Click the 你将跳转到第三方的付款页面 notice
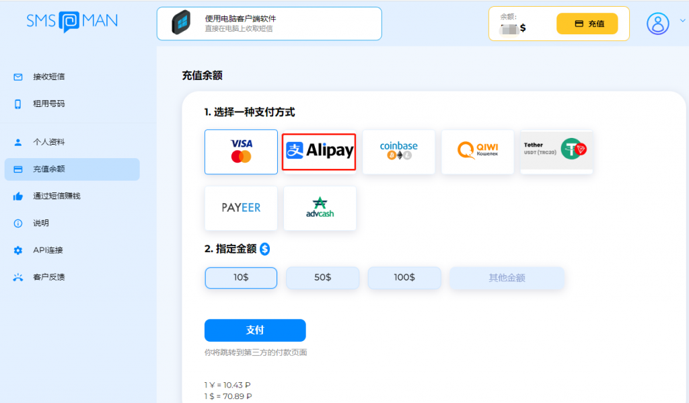 [x=256, y=353]
